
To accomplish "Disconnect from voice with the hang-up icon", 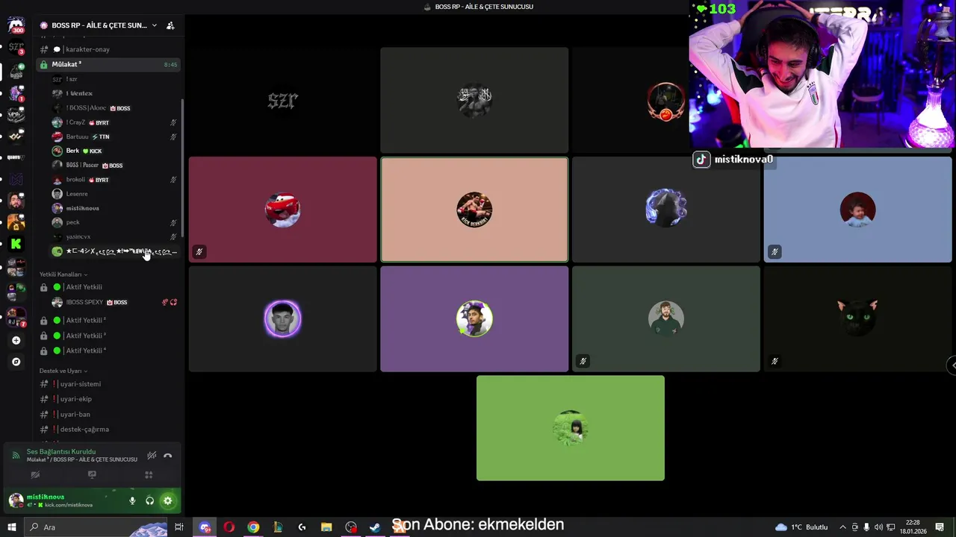I will 167,456.
